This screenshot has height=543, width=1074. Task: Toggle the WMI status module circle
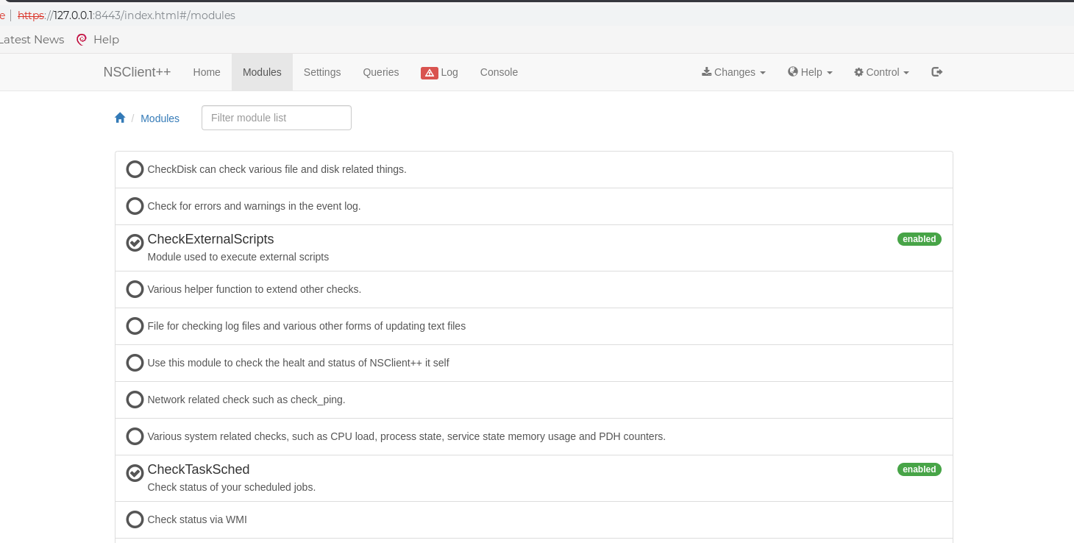[135, 519]
